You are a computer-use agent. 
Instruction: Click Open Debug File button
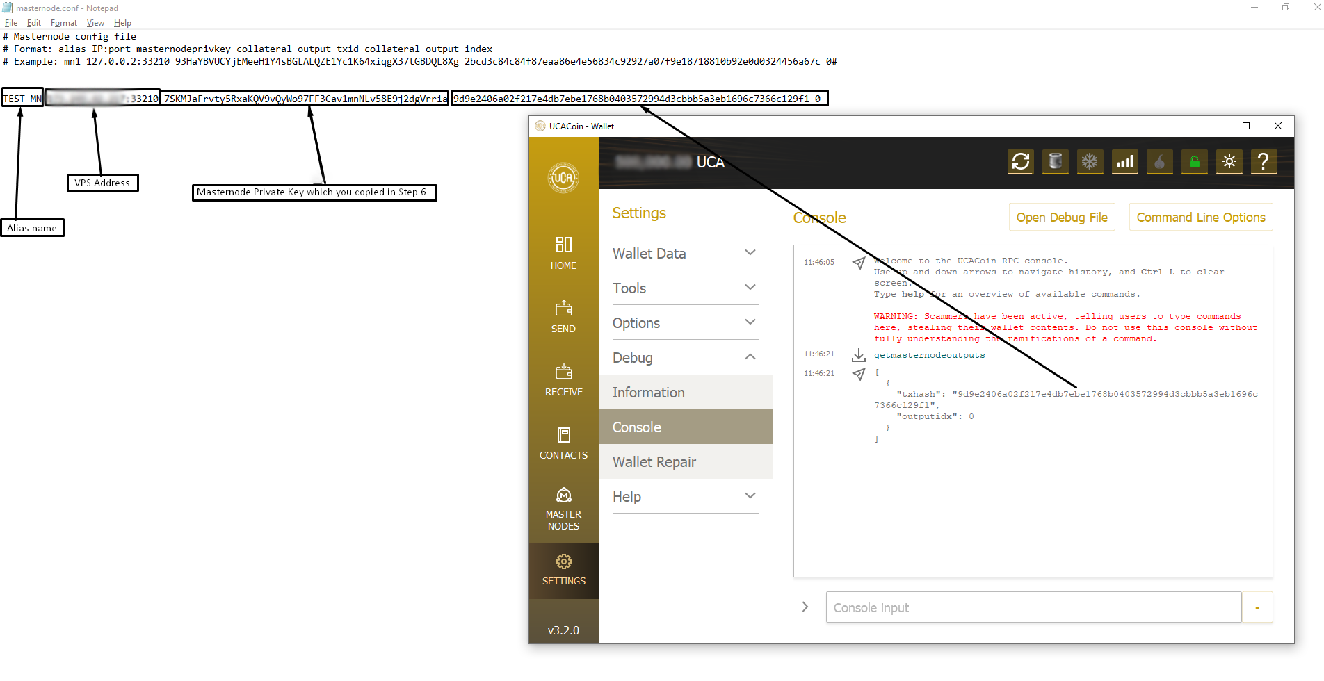pos(1062,217)
